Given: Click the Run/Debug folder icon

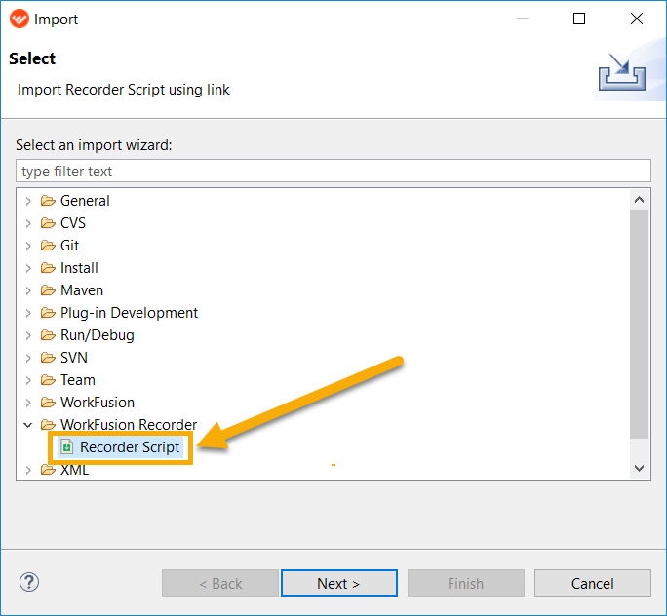Looking at the screenshot, I should [48, 335].
